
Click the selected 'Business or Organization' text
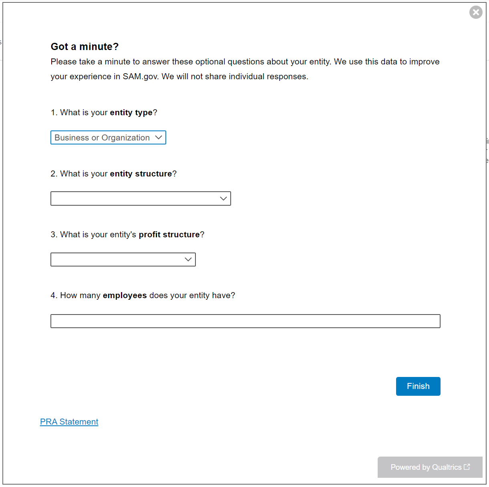tap(102, 138)
